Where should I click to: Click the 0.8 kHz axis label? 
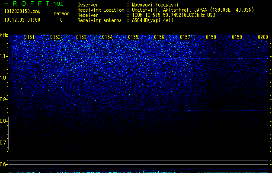3,121
